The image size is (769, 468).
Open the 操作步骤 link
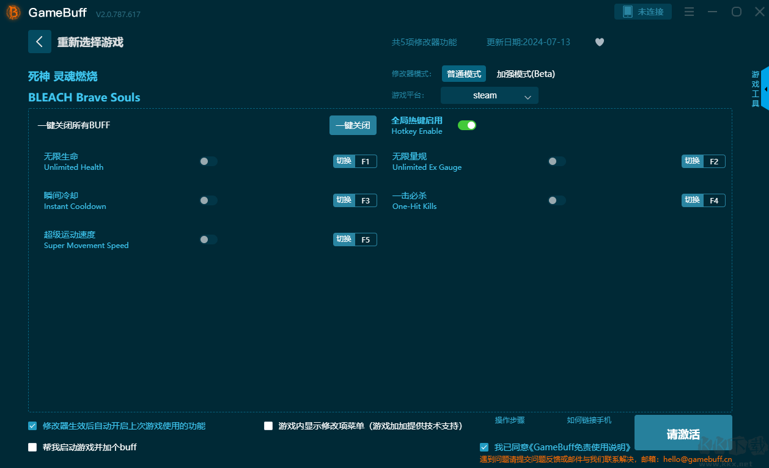click(510, 420)
